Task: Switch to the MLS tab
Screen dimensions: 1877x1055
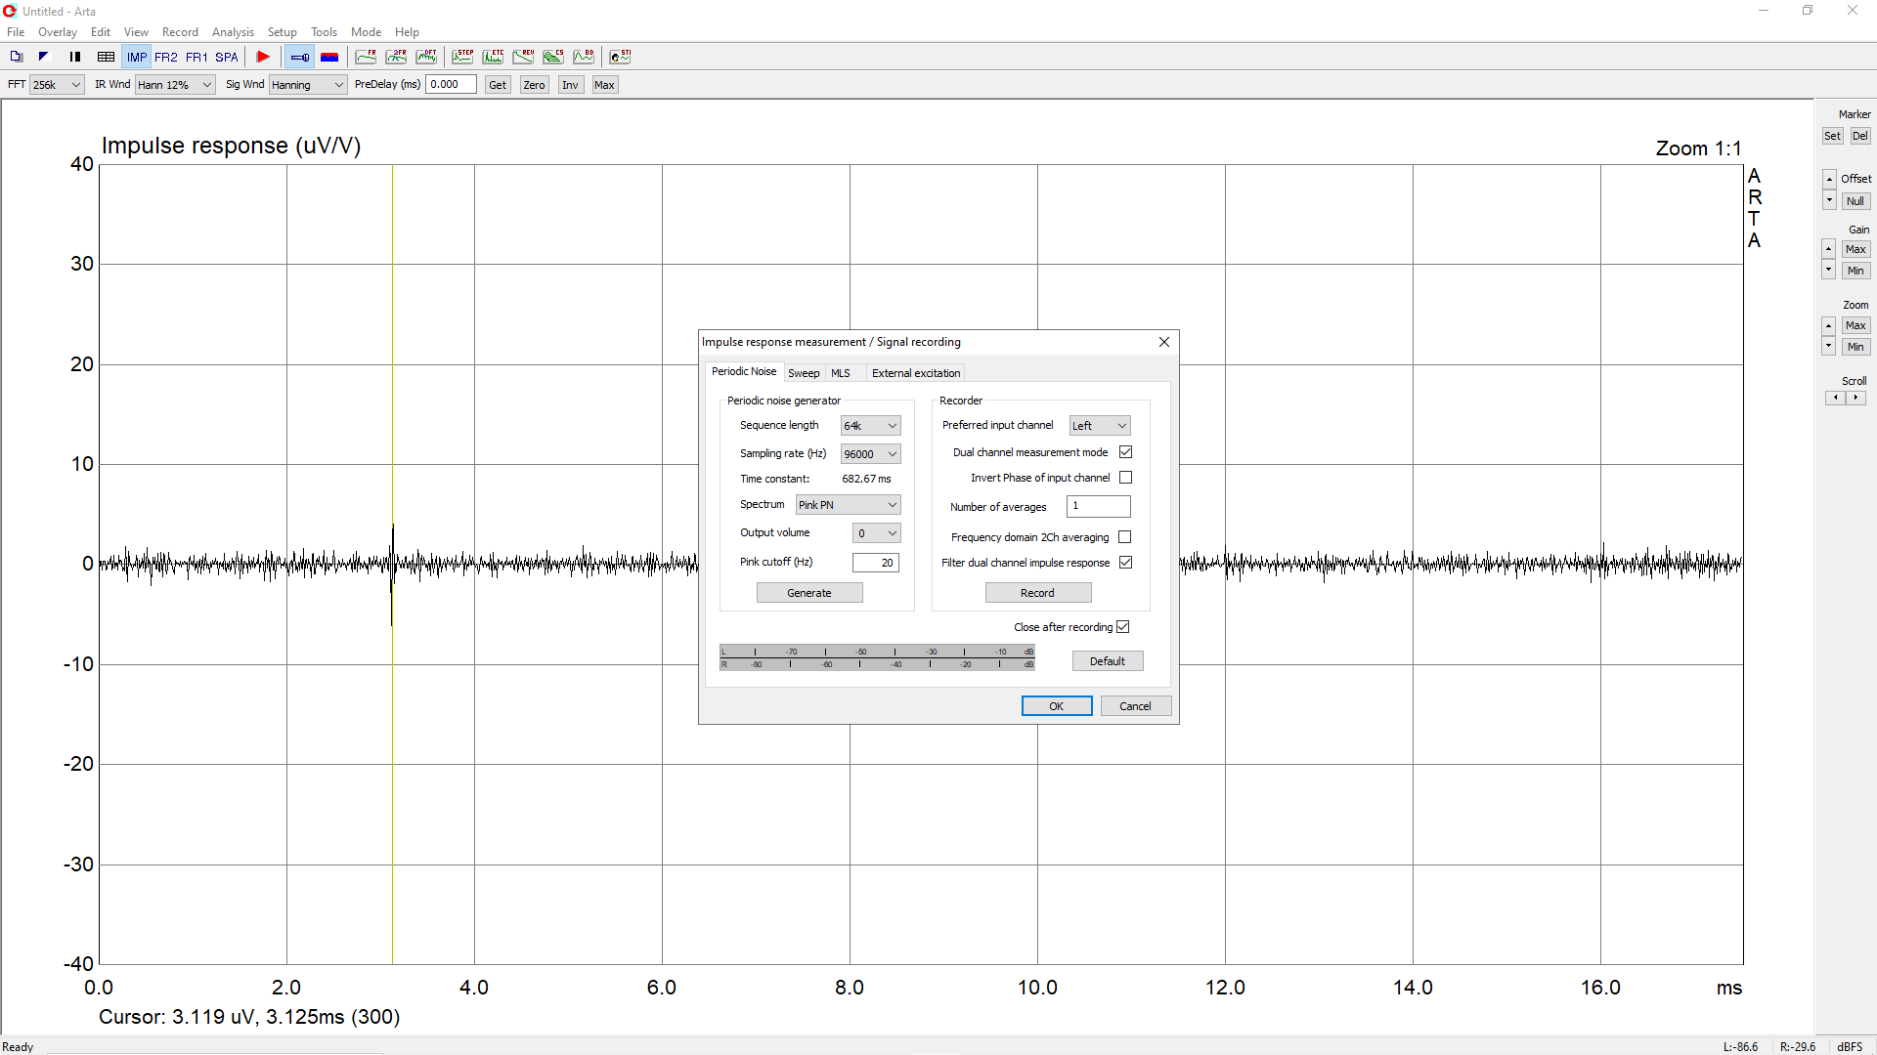Action: [841, 373]
